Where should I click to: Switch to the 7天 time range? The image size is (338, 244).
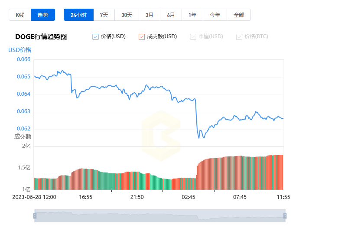click(104, 15)
